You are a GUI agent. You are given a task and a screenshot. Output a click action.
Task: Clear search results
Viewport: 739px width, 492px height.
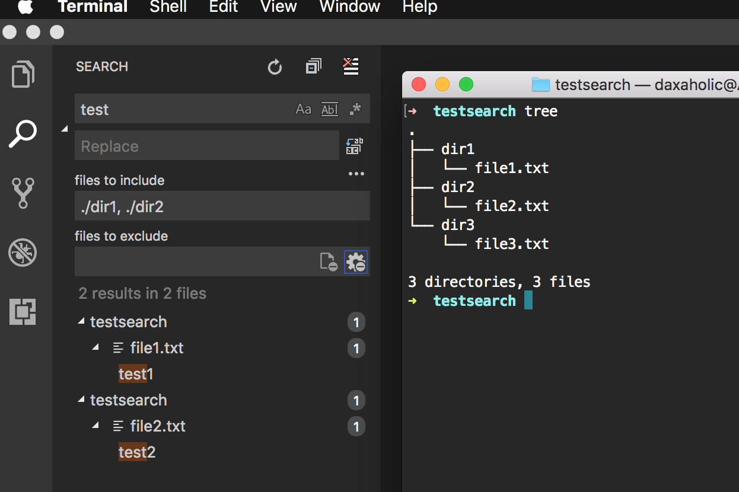[x=351, y=66]
